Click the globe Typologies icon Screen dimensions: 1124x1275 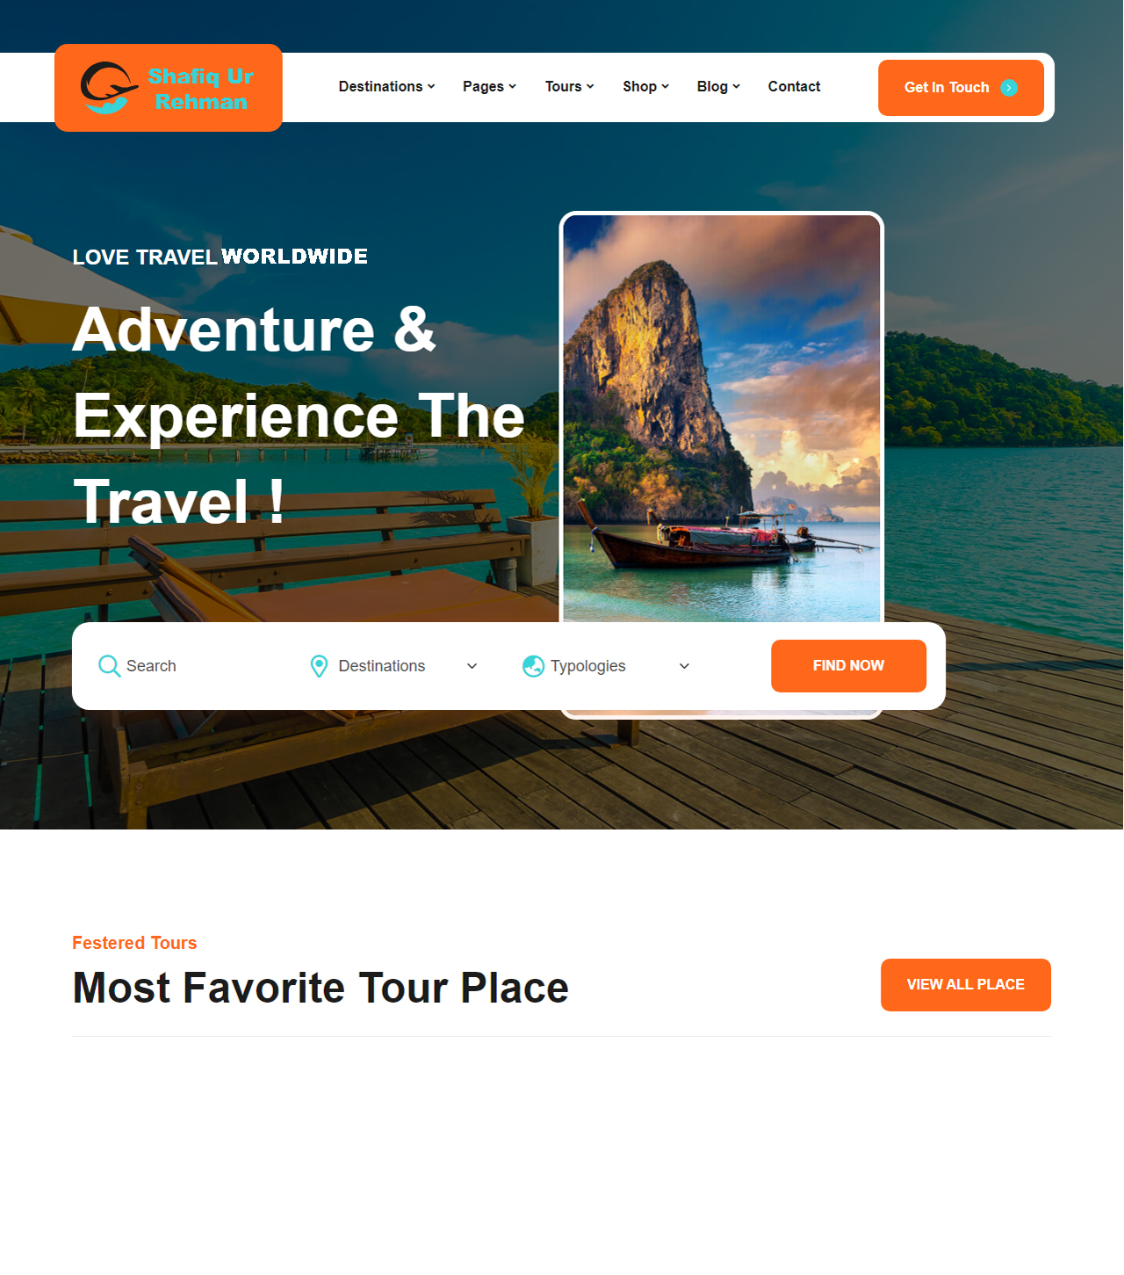click(x=533, y=666)
